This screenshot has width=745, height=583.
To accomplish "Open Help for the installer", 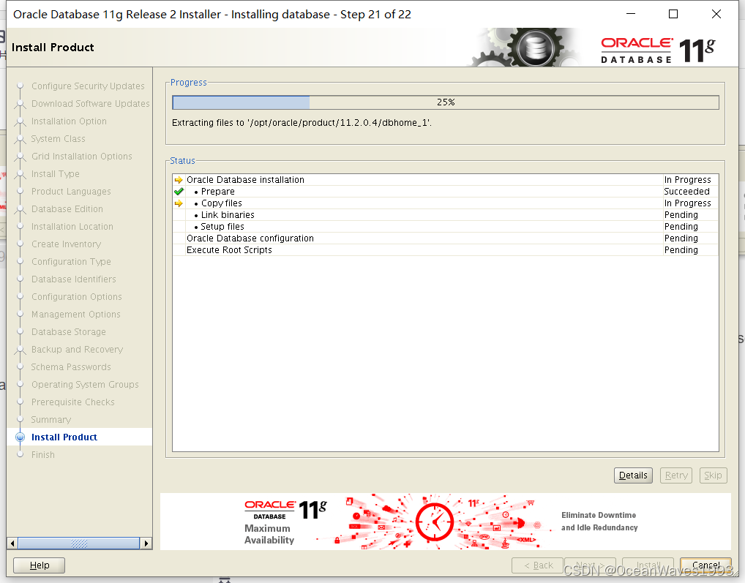I will click(39, 565).
